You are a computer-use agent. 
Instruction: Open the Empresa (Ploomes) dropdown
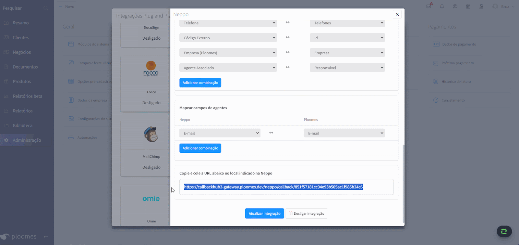(x=228, y=53)
